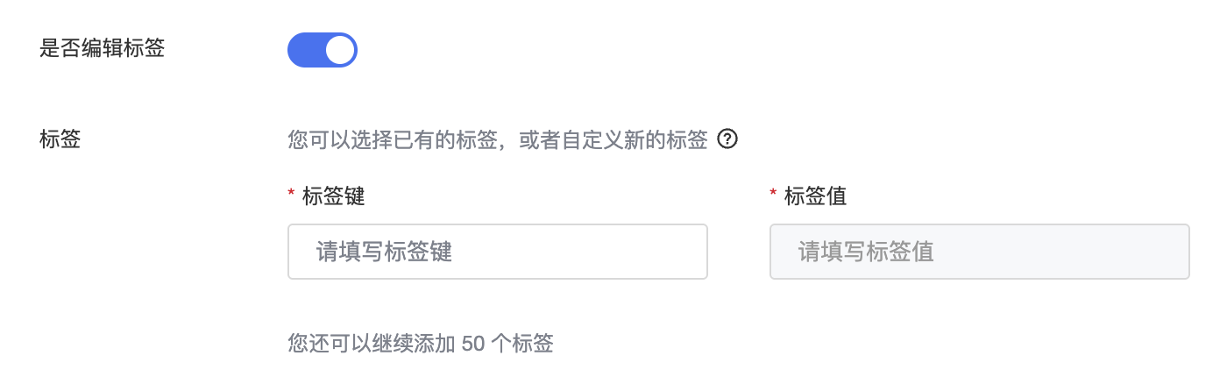Click the white knob of the switch
The height and width of the screenshot is (384, 1227).
point(340,50)
